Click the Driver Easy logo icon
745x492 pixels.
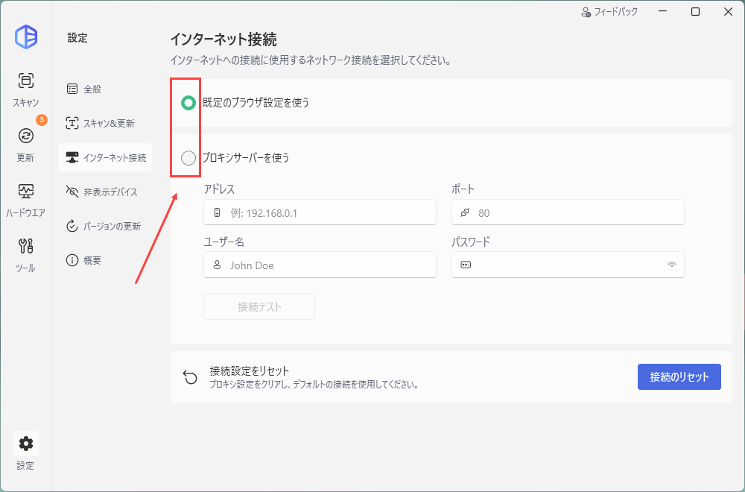coord(25,37)
